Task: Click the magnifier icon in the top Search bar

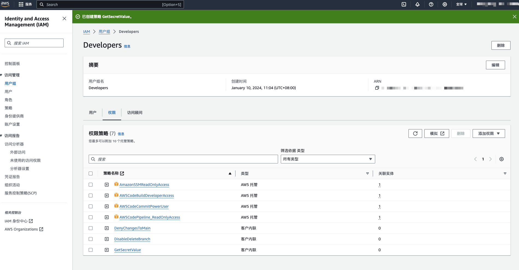Action: click(x=42, y=4)
